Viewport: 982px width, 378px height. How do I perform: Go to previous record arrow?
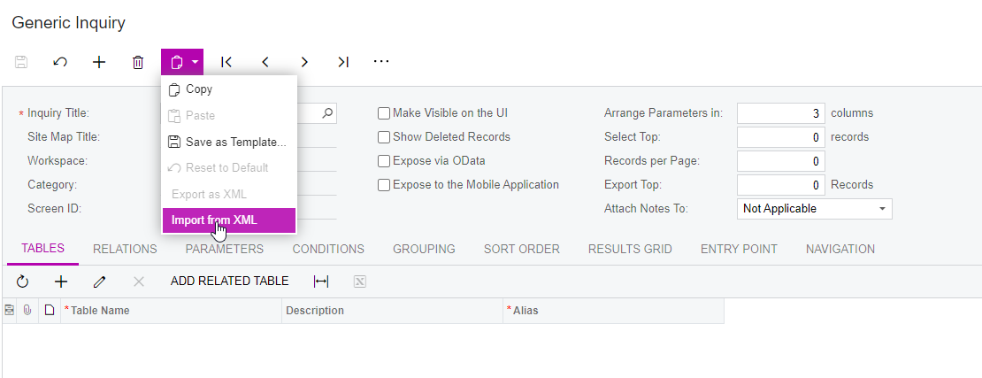(x=265, y=62)
